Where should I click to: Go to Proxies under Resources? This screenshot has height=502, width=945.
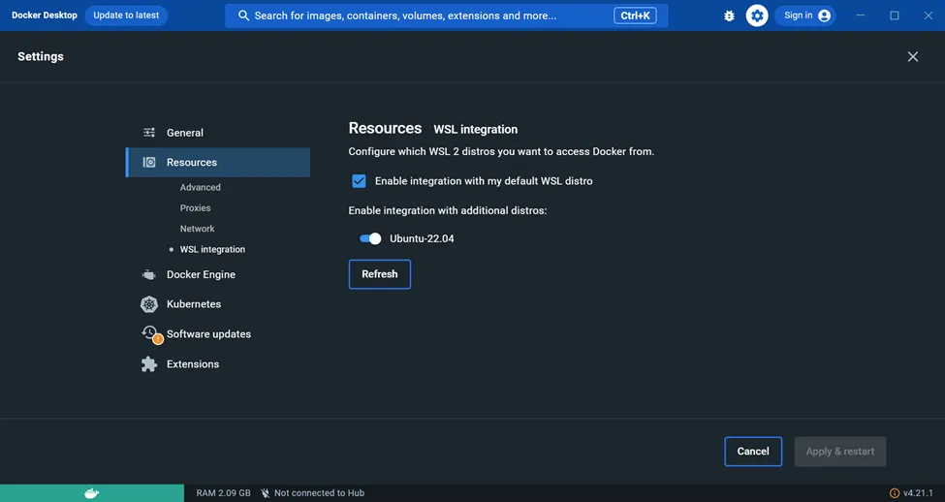point(195,208)
